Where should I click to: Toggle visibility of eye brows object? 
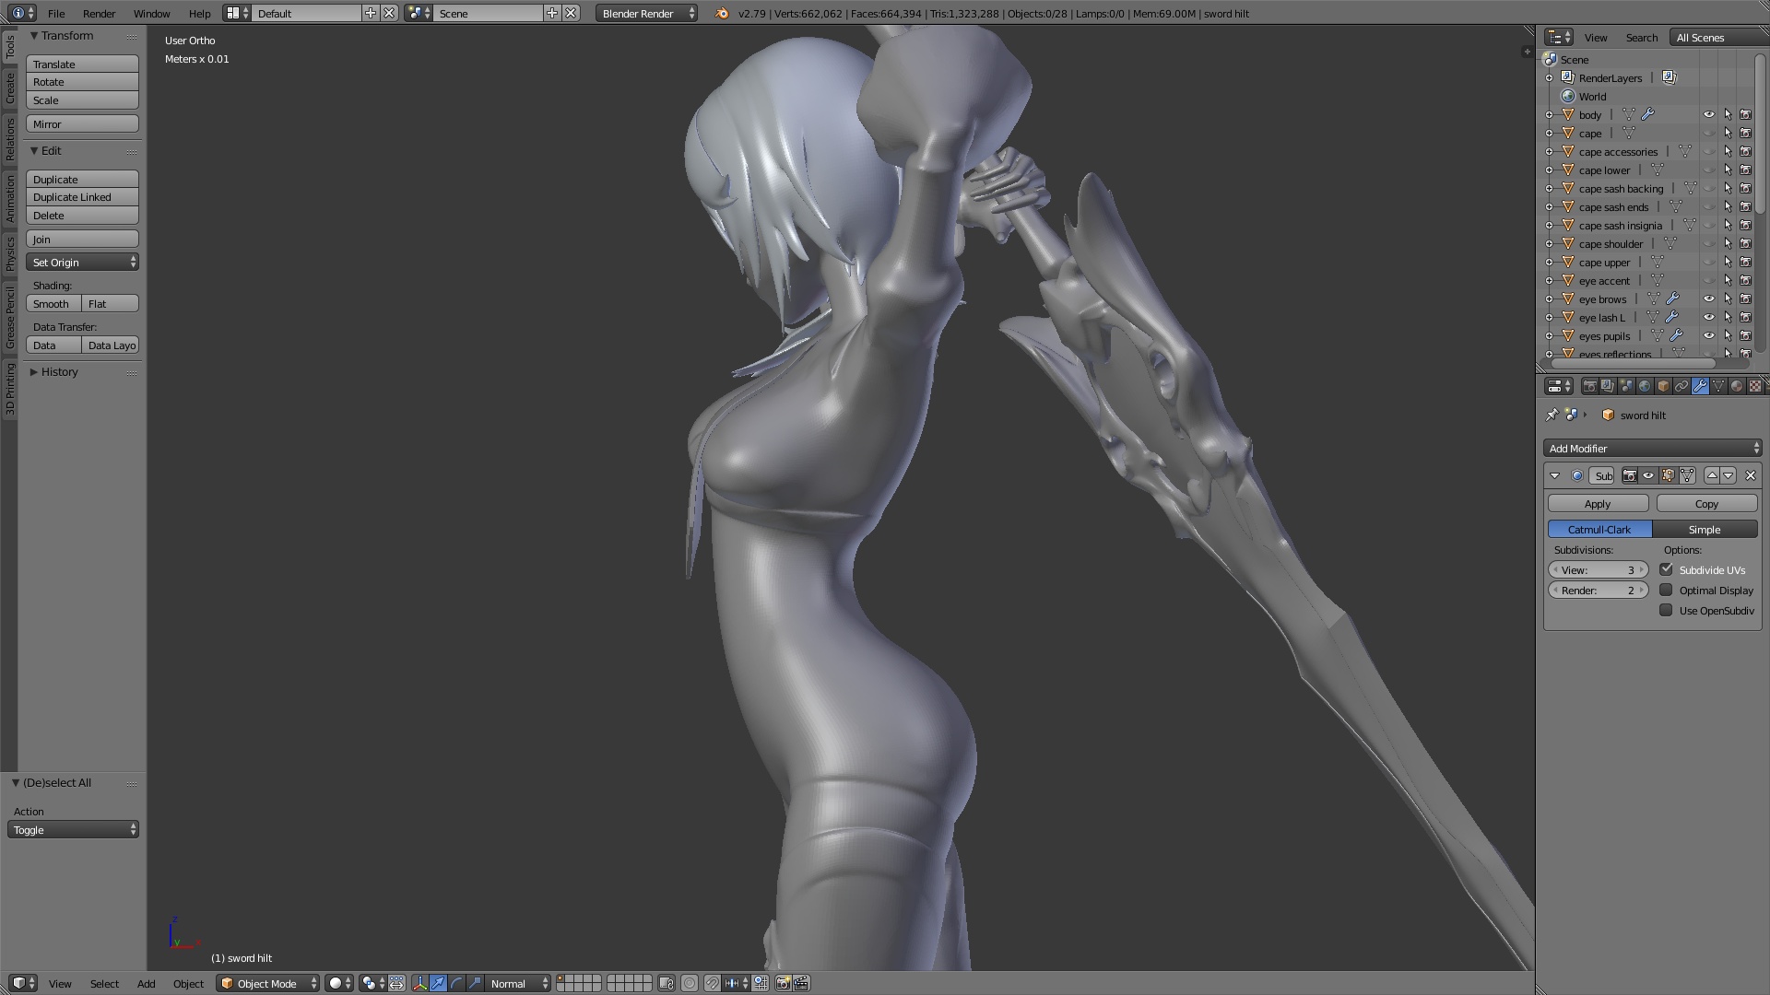point(1708,299)
